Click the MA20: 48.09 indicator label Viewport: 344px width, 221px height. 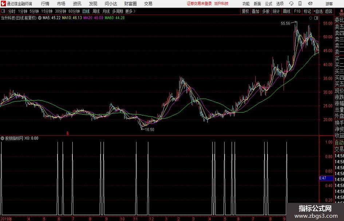(93, 18)
